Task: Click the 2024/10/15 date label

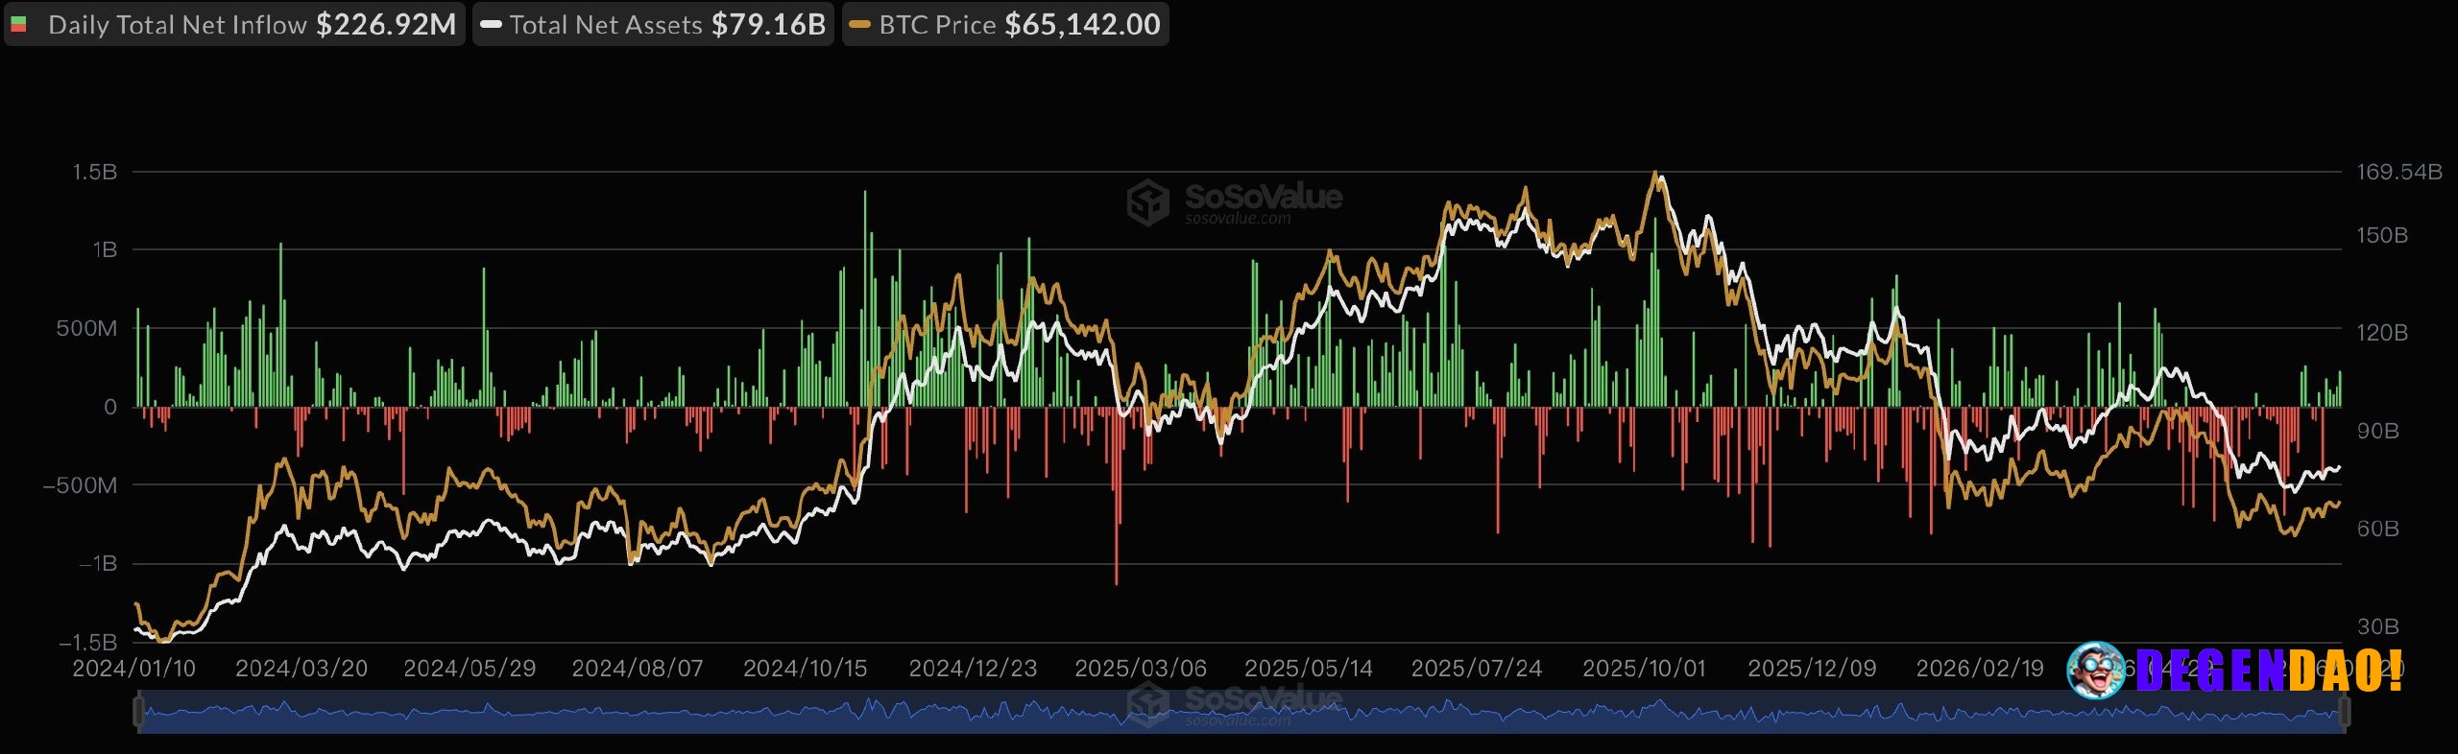Action: tap(805, 669)
